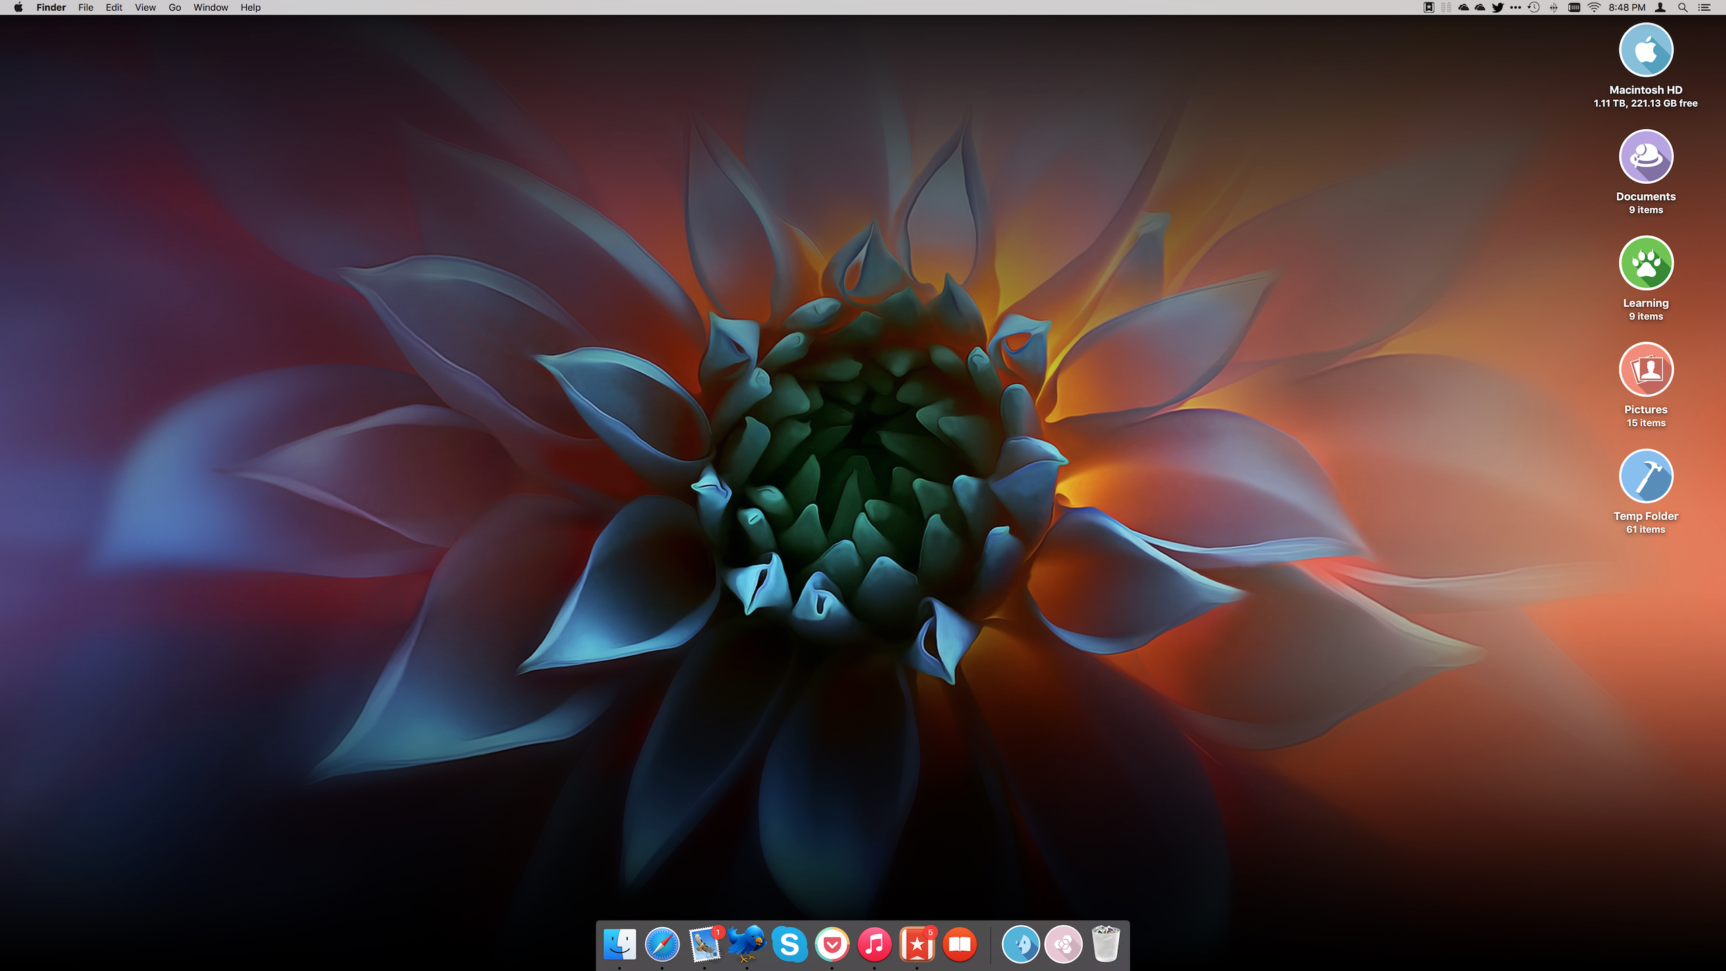
Task: Open Safari from the dock
Action: click(x=662, y=944)
